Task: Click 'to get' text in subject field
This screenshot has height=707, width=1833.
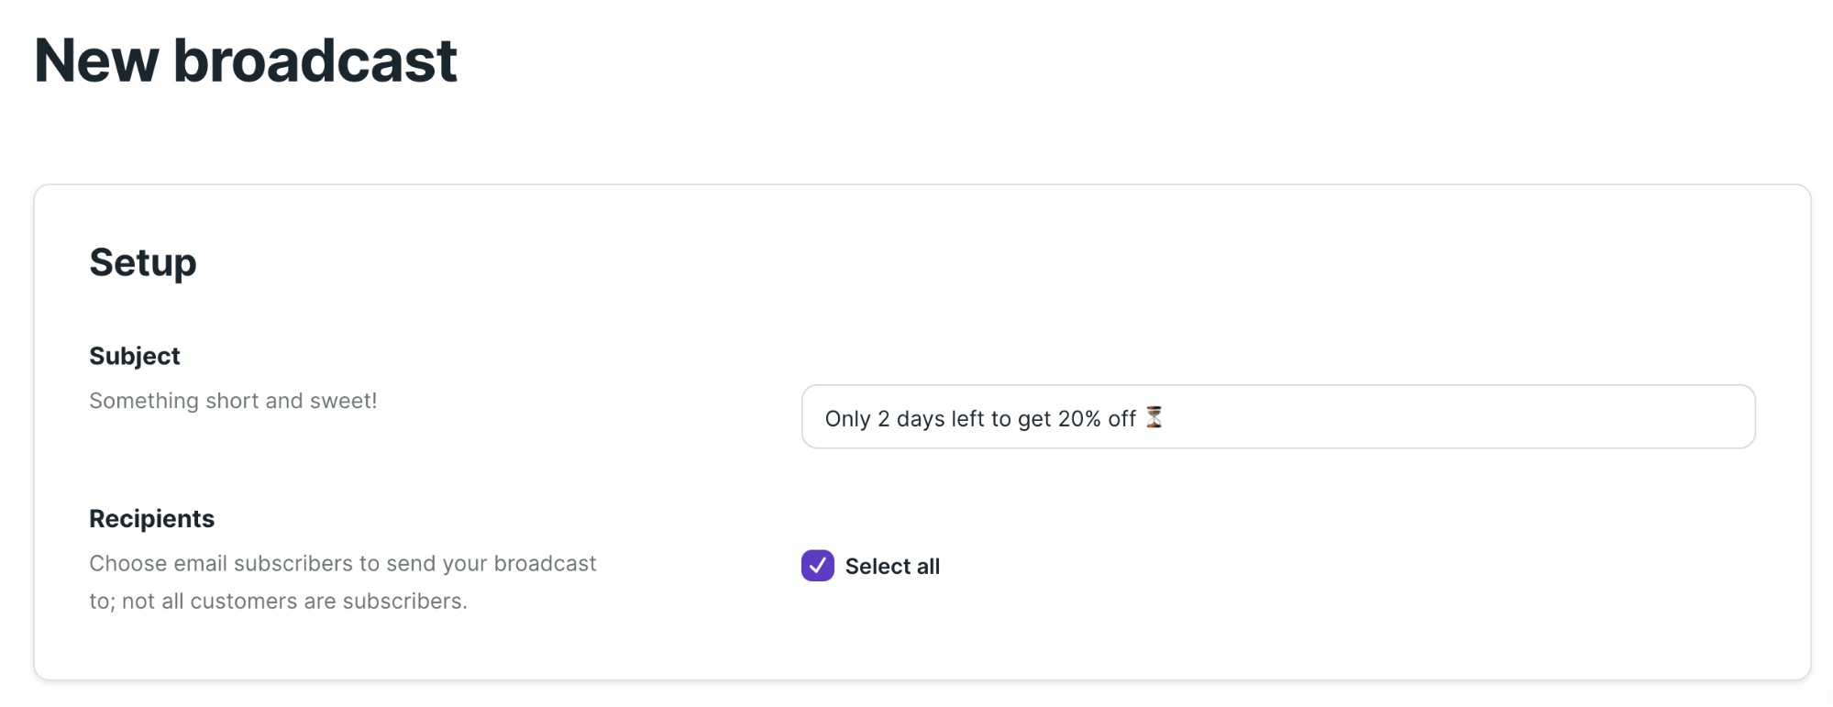Action: click(x=1021, y=420)
